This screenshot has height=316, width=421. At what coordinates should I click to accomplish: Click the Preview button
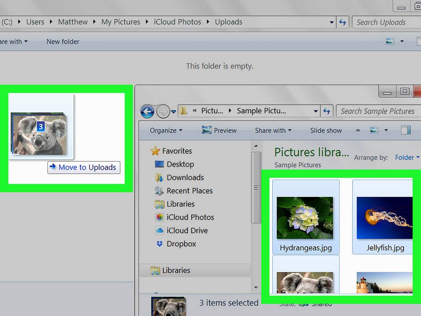coord(219,130)
